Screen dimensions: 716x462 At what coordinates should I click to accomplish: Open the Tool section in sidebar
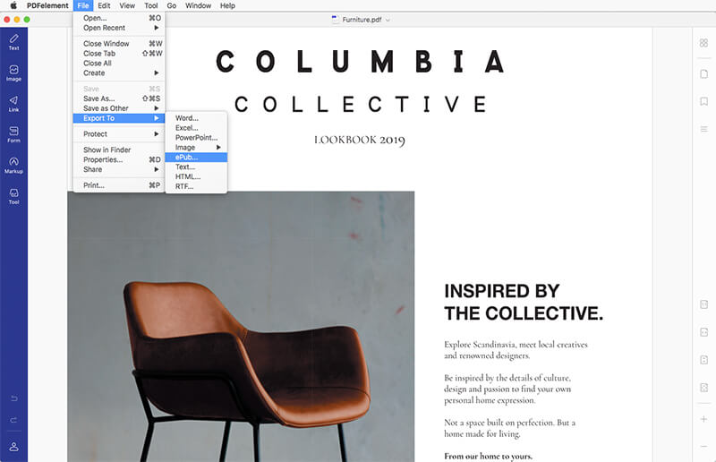pyautogui.click(x=13, y=196)
